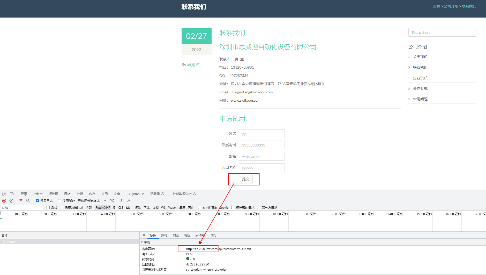Expand the 关于我们 sidebar item
This screenshot has height=275, width=486.
pyautogui.click(x=420, y=57)
